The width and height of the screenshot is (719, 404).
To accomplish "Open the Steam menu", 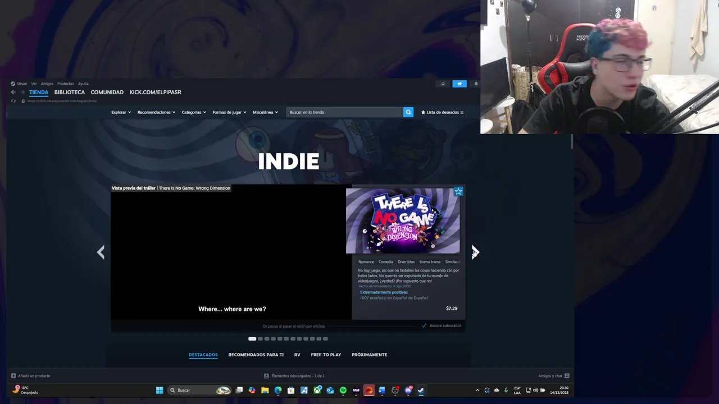I will (19, 84).
